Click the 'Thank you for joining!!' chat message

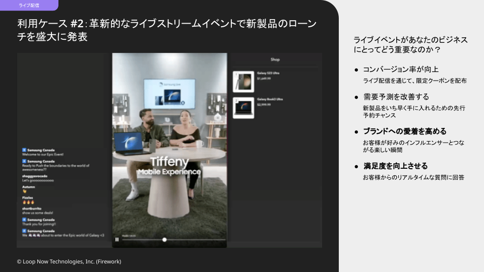[39, 224]
